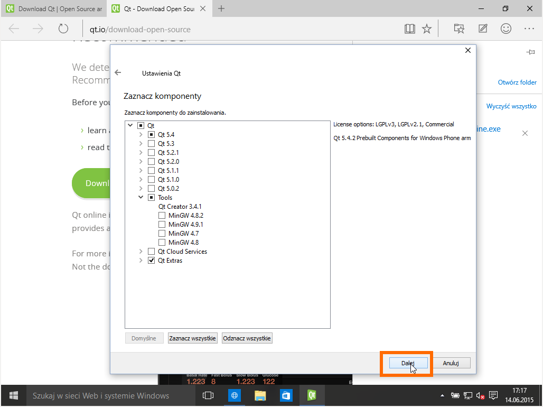This screenshot has height=407, width=543.
Task: Open Reading view in Edge
Action: [410, 29]
